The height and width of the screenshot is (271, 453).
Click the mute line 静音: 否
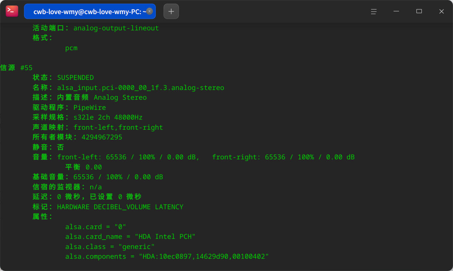pyautogui.click(x=48, y=147)
